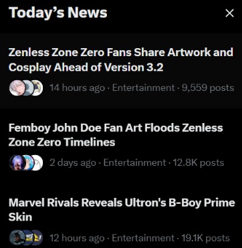Select the 12.8K posts count text

199,163
